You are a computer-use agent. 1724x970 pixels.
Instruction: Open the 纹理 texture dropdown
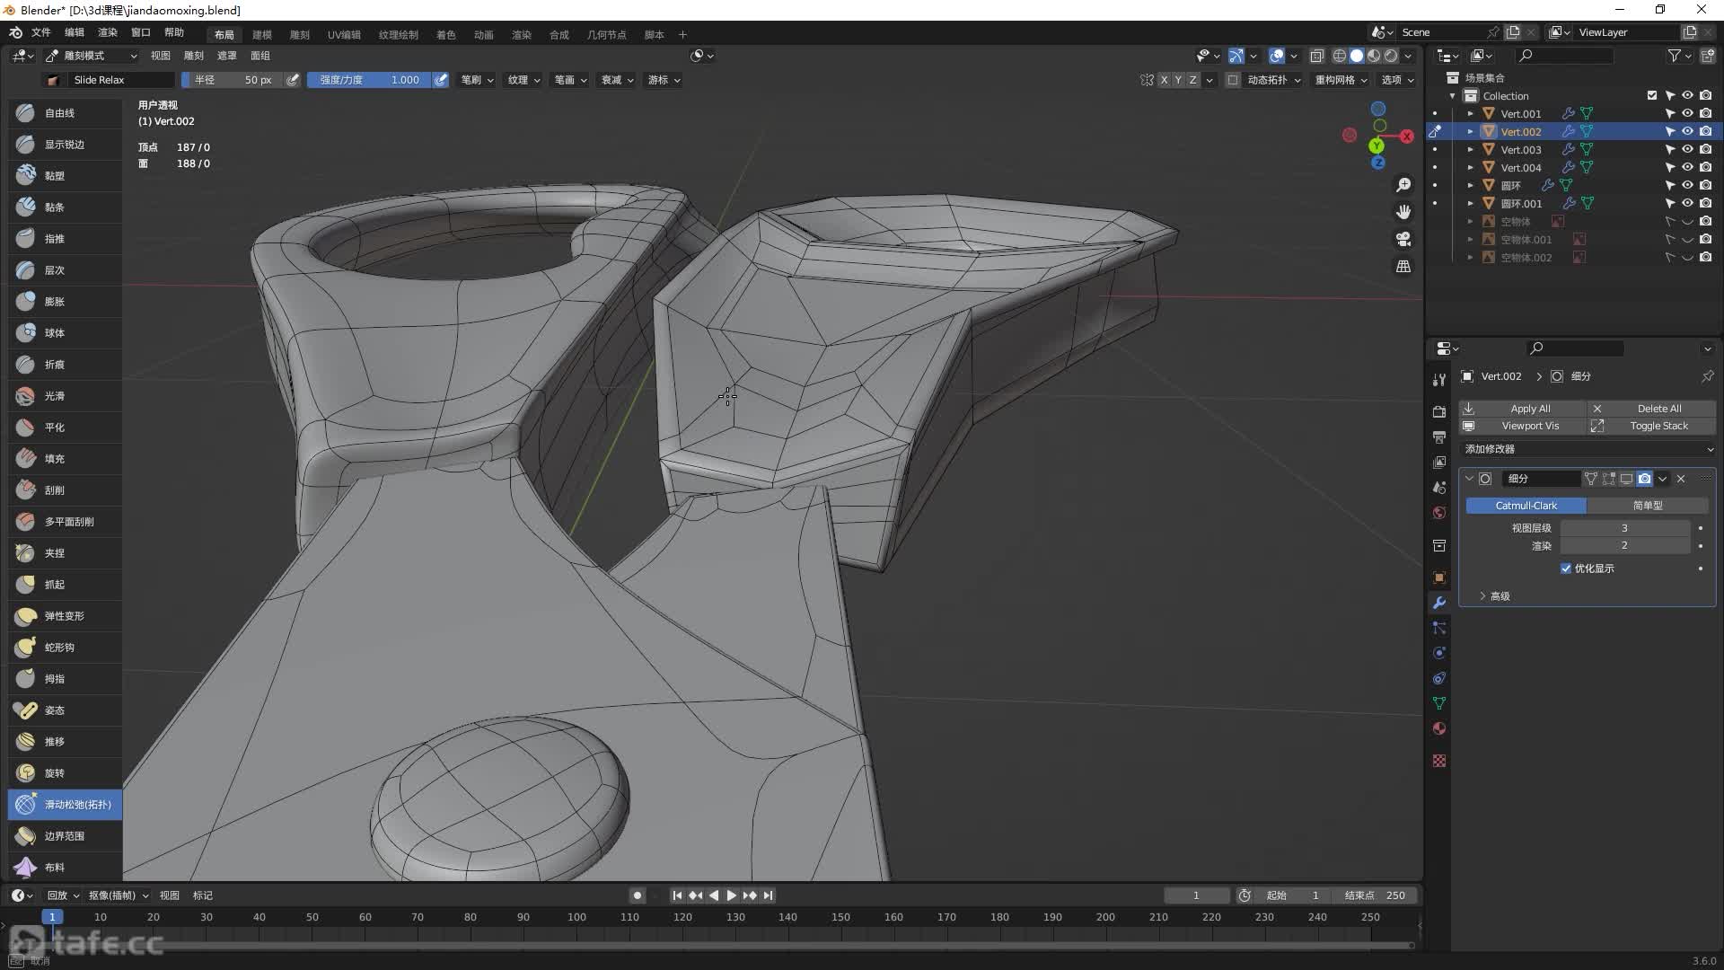click(x=523, y=80)
